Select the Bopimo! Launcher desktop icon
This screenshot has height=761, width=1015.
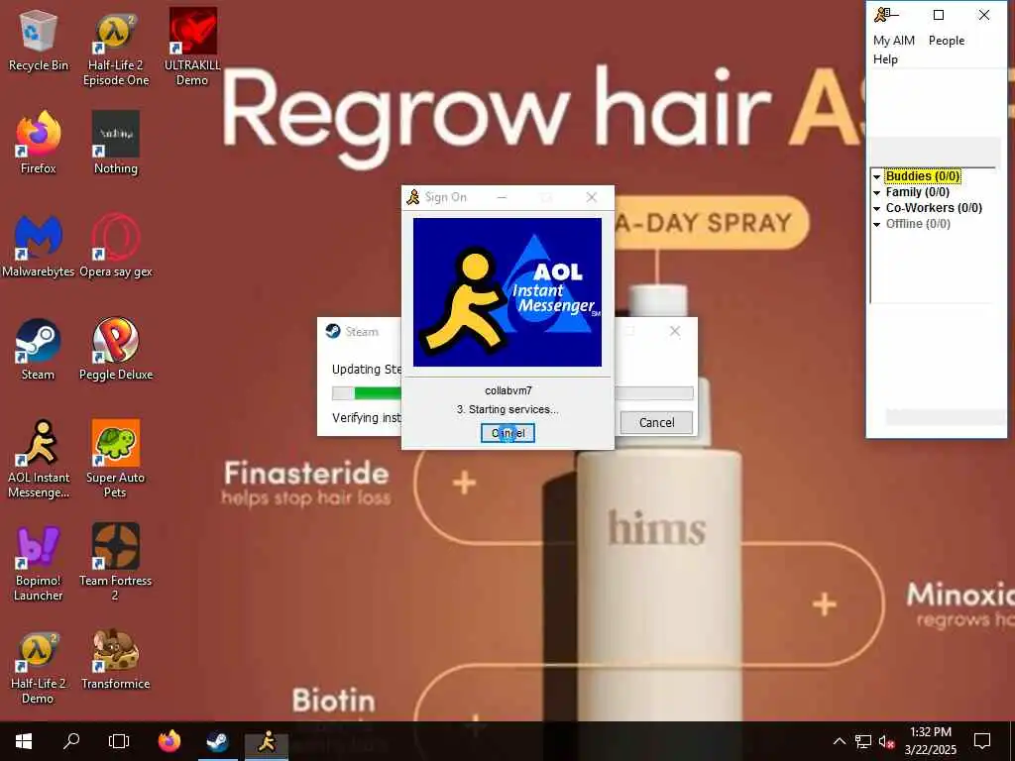[x=39, y=563]
